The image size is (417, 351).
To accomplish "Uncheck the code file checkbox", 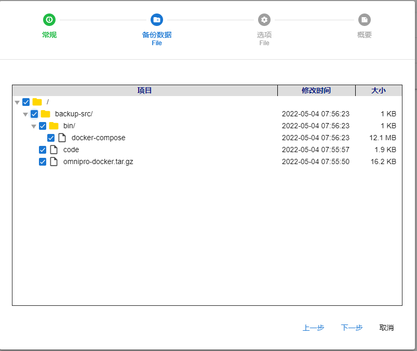I will (43, 150).
